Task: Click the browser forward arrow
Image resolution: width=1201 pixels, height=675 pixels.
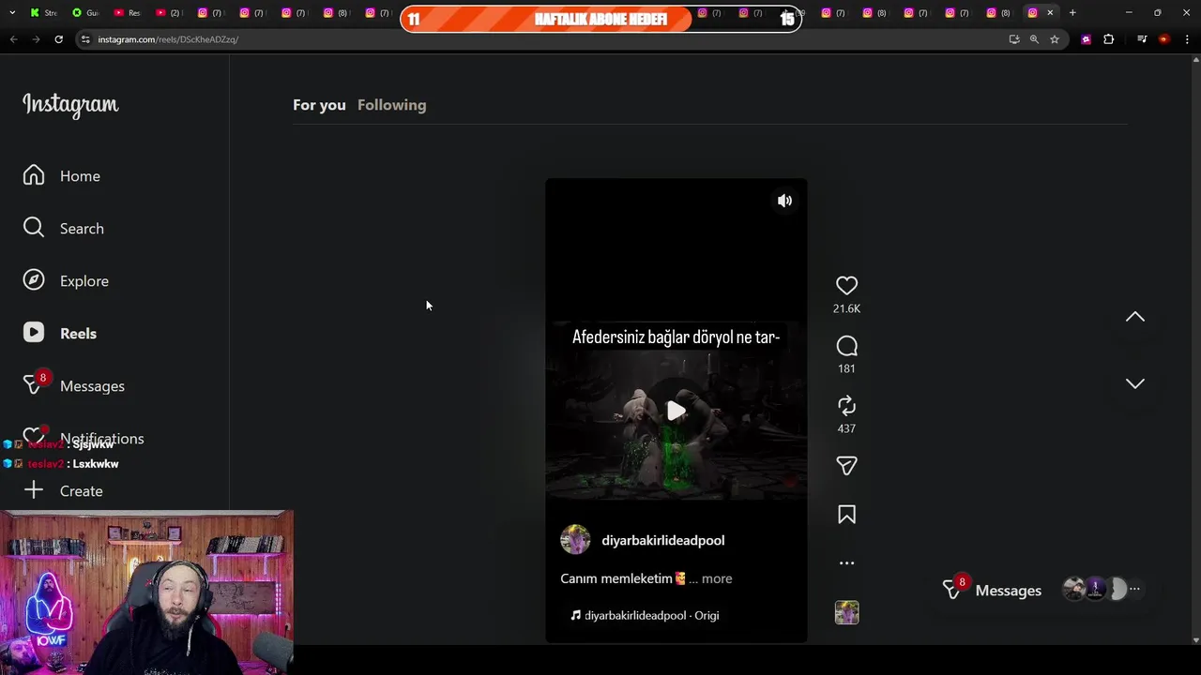Action: pos(36,39)
